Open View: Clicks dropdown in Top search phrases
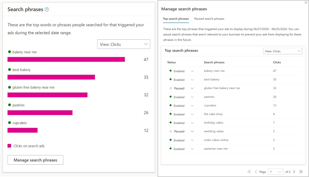 pos(282,51)
